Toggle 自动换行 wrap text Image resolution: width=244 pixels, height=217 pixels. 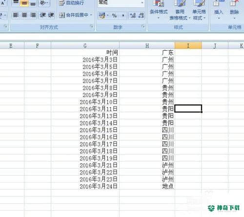click(72, 3)
